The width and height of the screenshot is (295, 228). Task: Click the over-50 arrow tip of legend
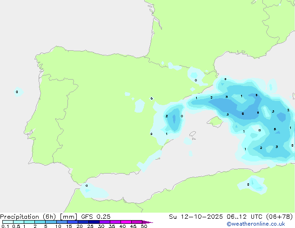click(x=147, y=222)
